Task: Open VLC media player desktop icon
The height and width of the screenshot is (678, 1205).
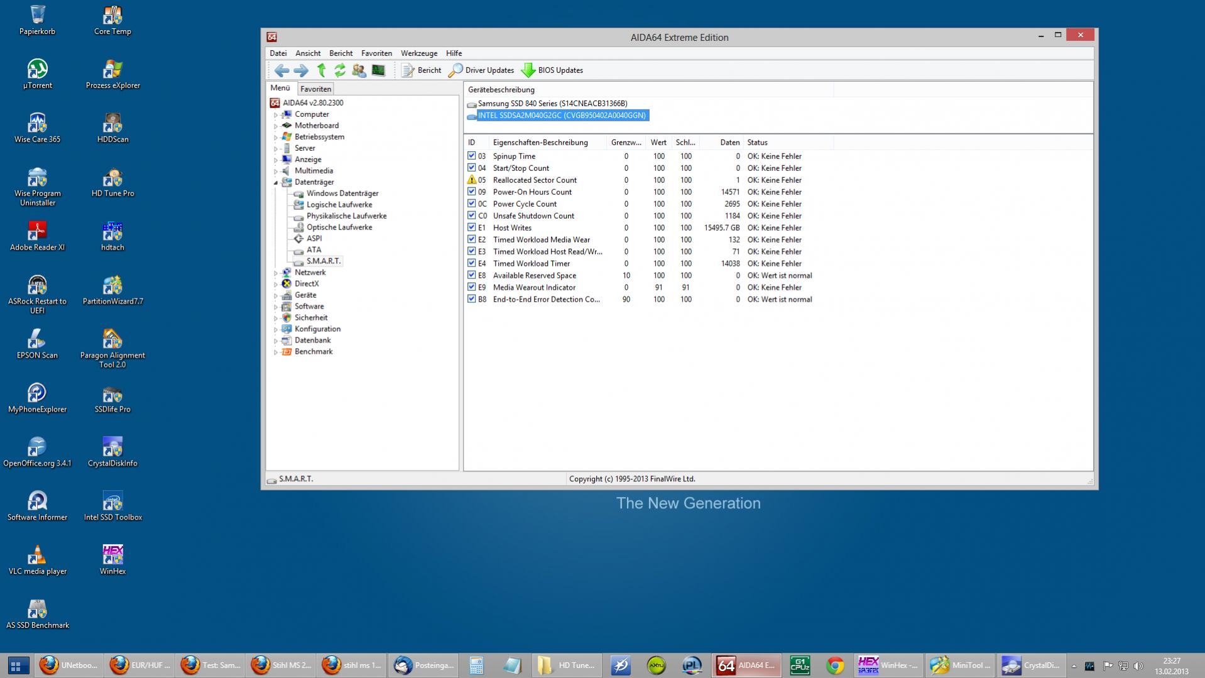Action: click(x=37, y=560)
